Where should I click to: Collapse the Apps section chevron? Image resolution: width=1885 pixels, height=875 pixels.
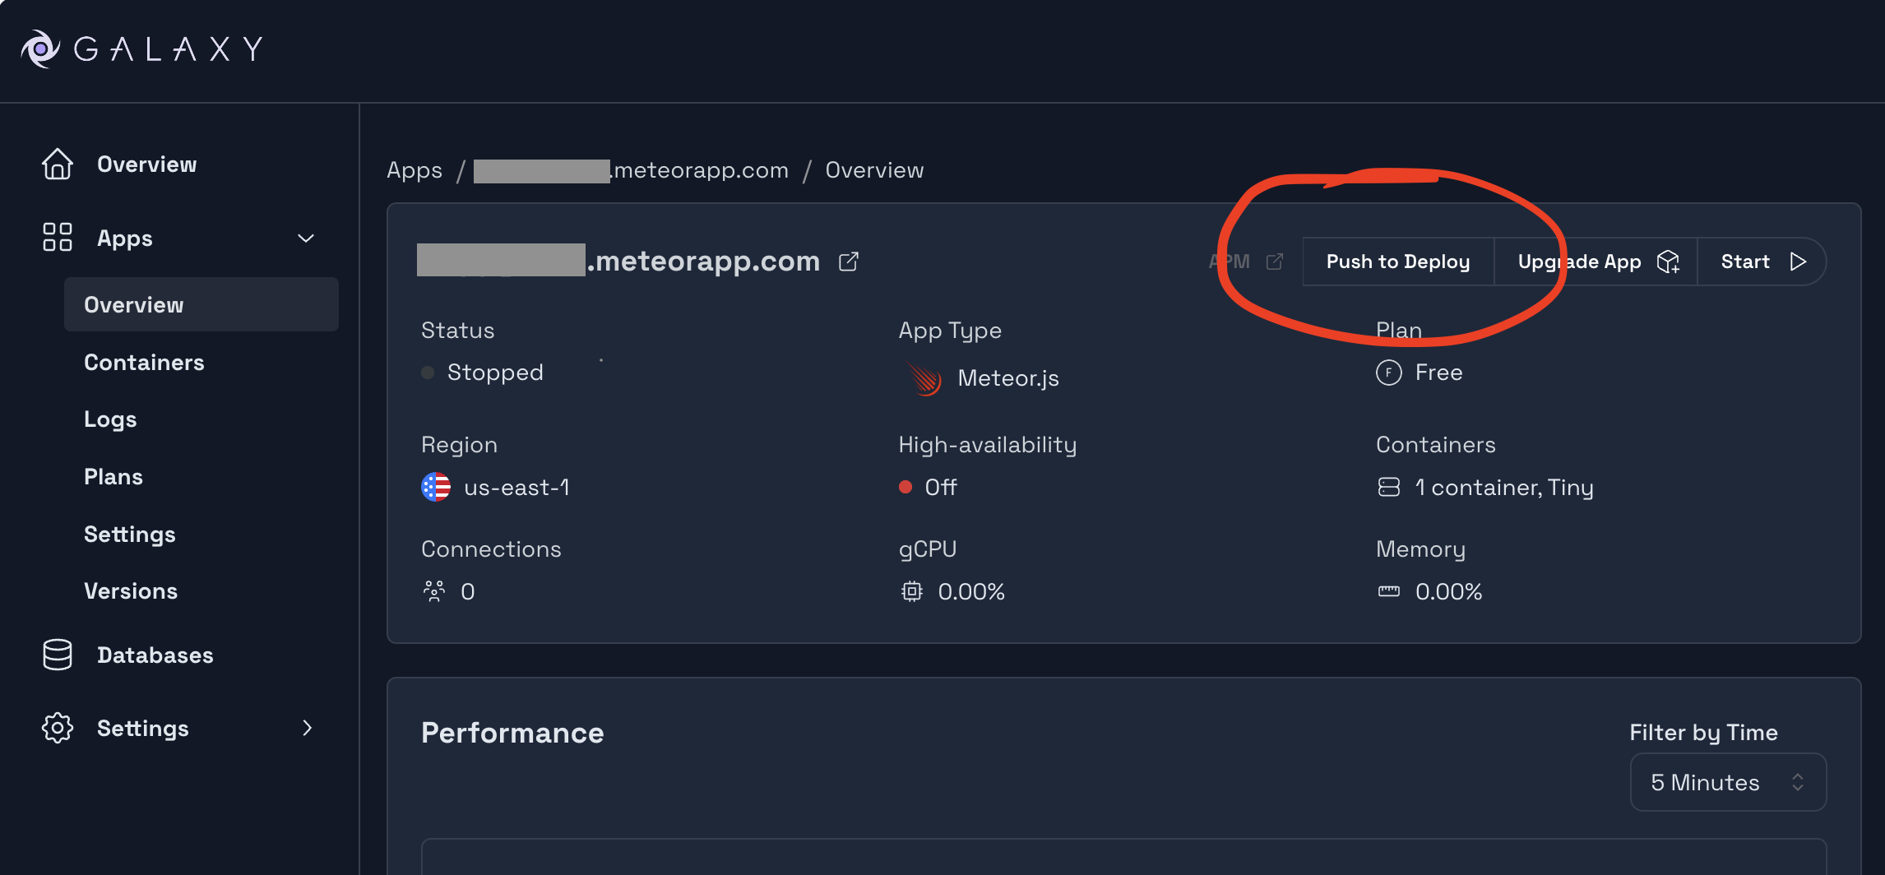pos(306,238)
